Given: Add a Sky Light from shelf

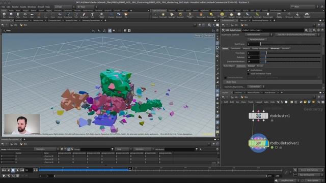Looking at the screenshot, I should [231, 15].
